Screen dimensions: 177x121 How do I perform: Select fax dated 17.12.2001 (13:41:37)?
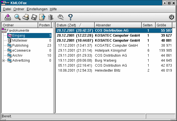114,46
